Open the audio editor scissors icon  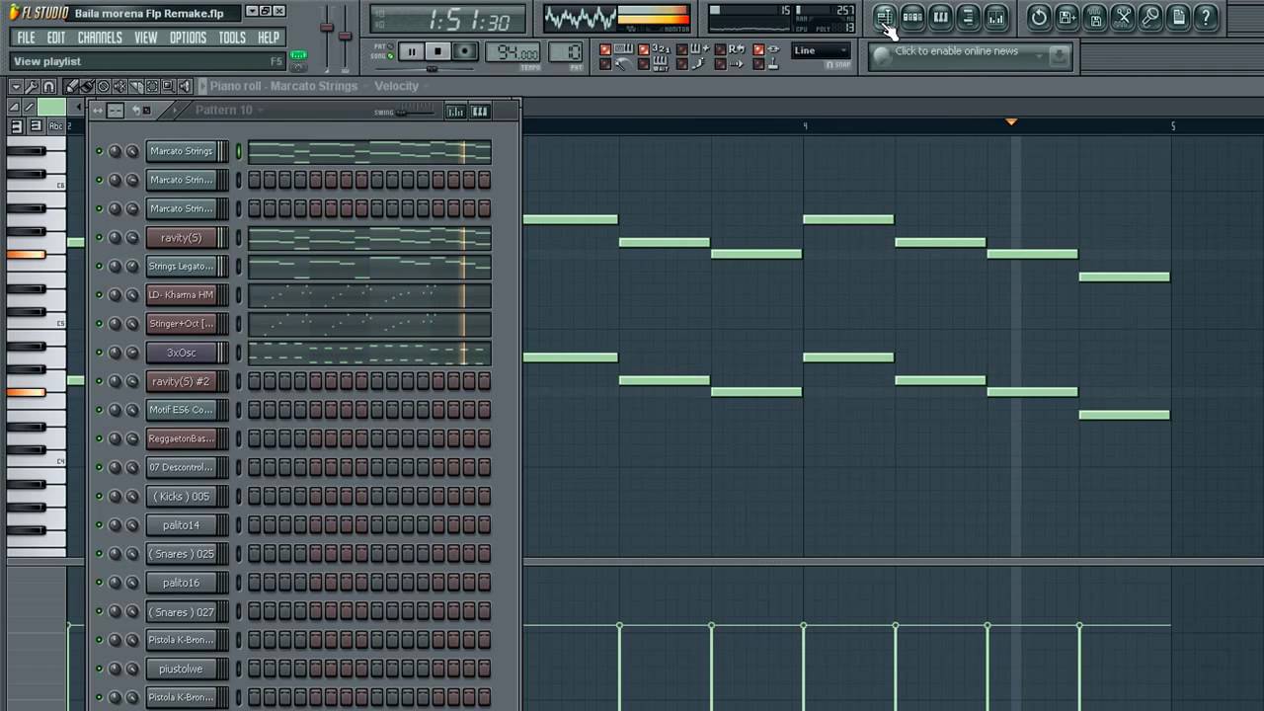pos(1123,17)
